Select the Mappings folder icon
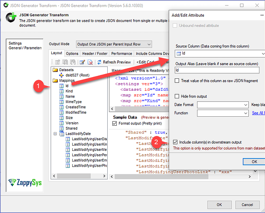Viewport: 265px width, 213px height. click(55, 81)
